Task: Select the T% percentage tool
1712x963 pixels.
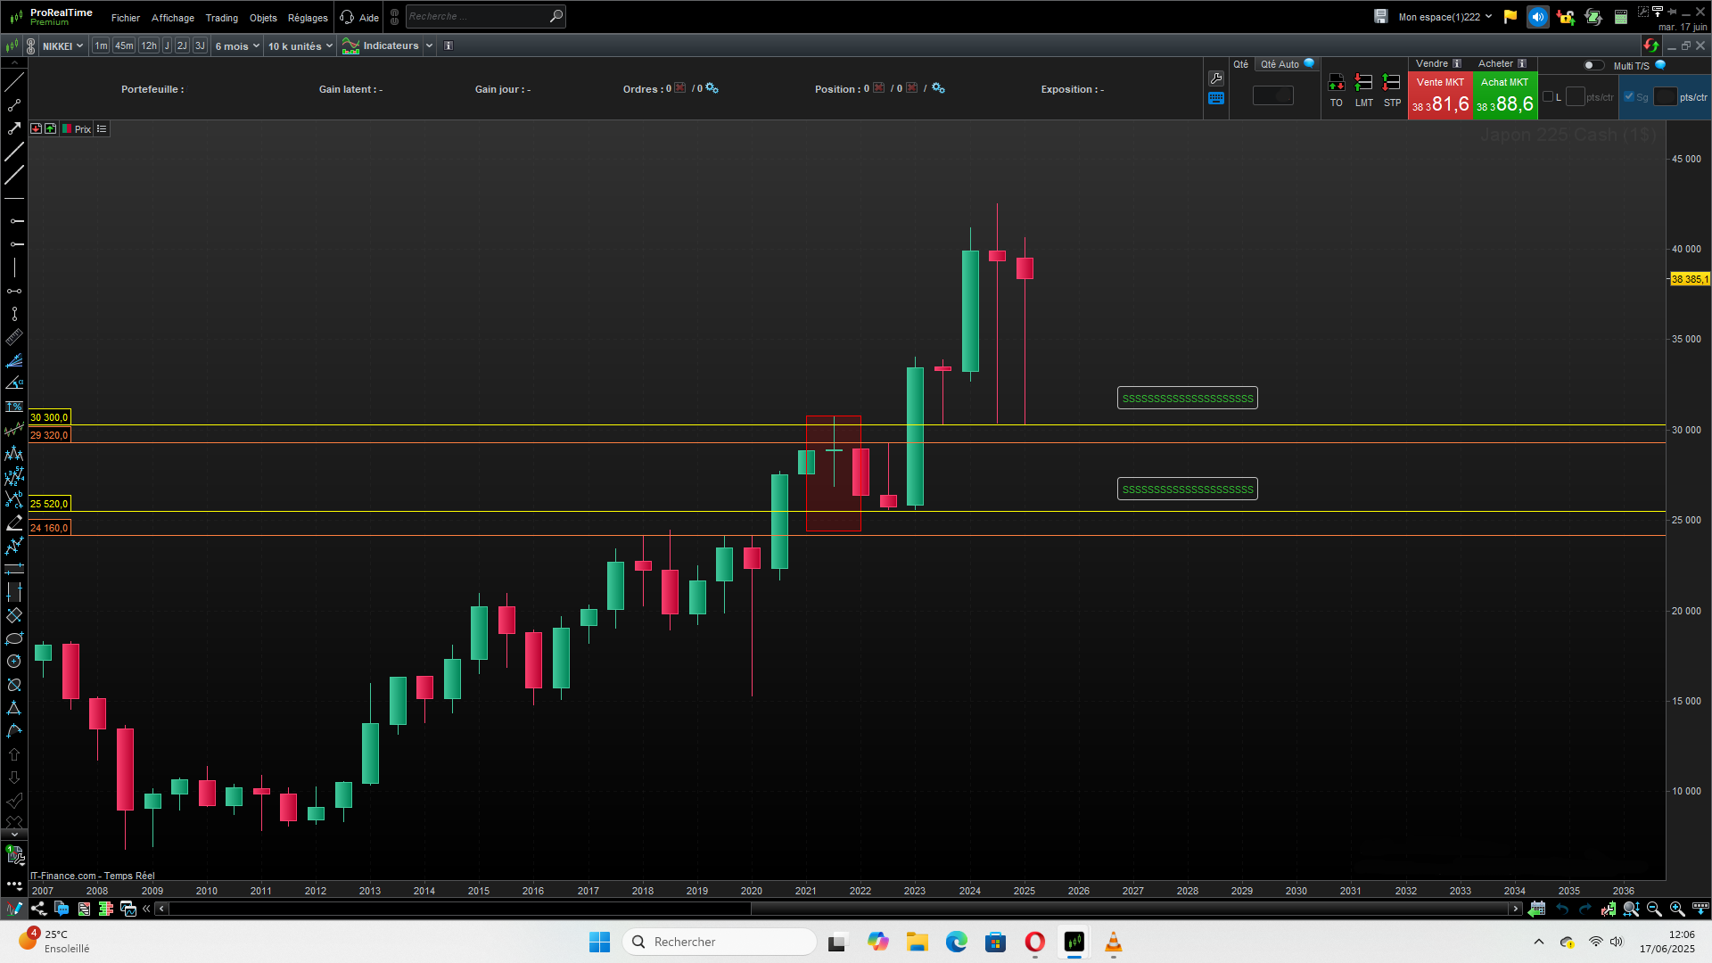Action: point(14,407)
